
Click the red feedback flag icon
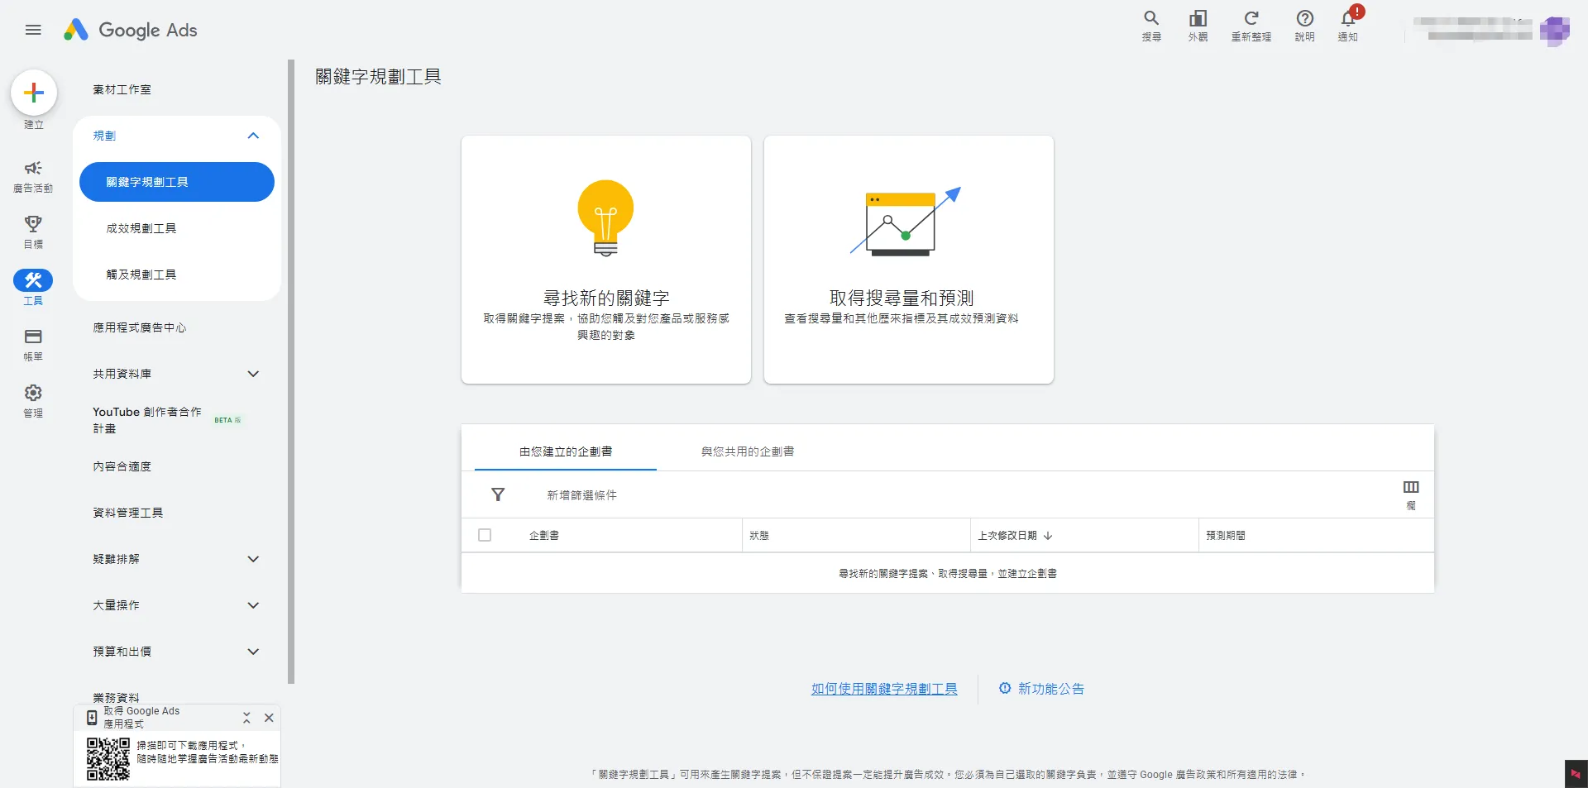(x=1576, y=774)
